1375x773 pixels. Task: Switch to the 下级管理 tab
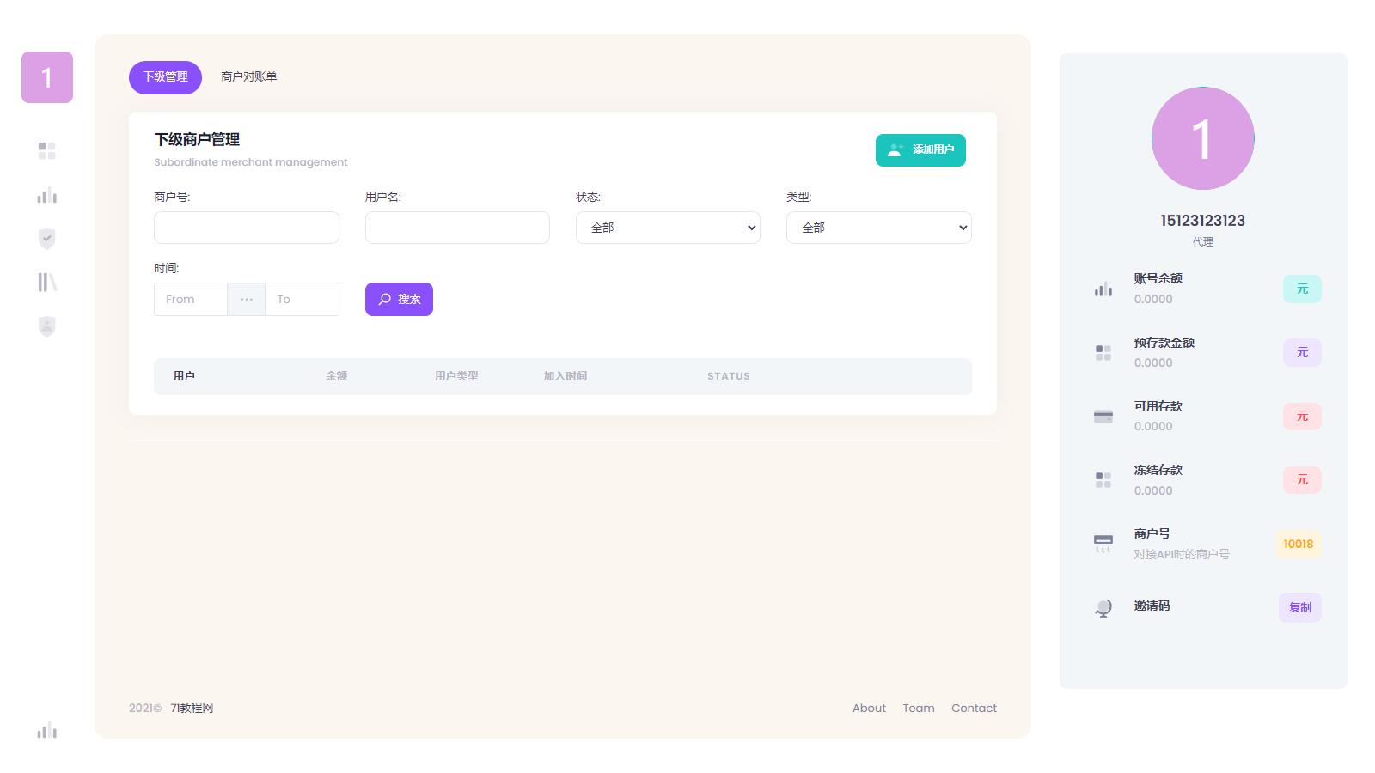(x=165, y=77)
